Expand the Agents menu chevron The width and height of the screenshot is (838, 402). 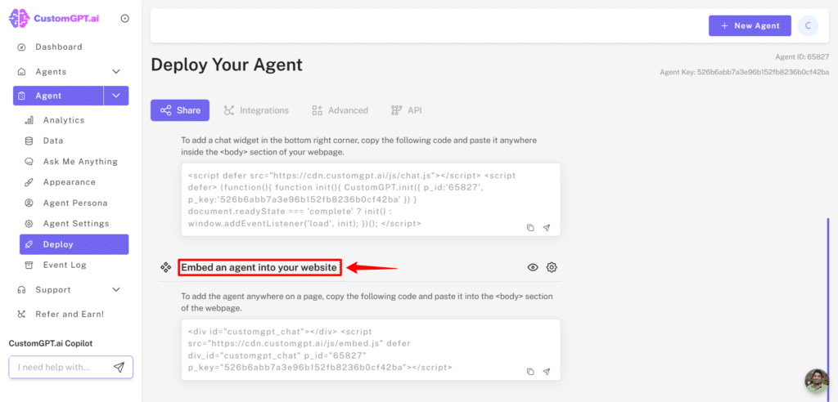click(116, 72)
